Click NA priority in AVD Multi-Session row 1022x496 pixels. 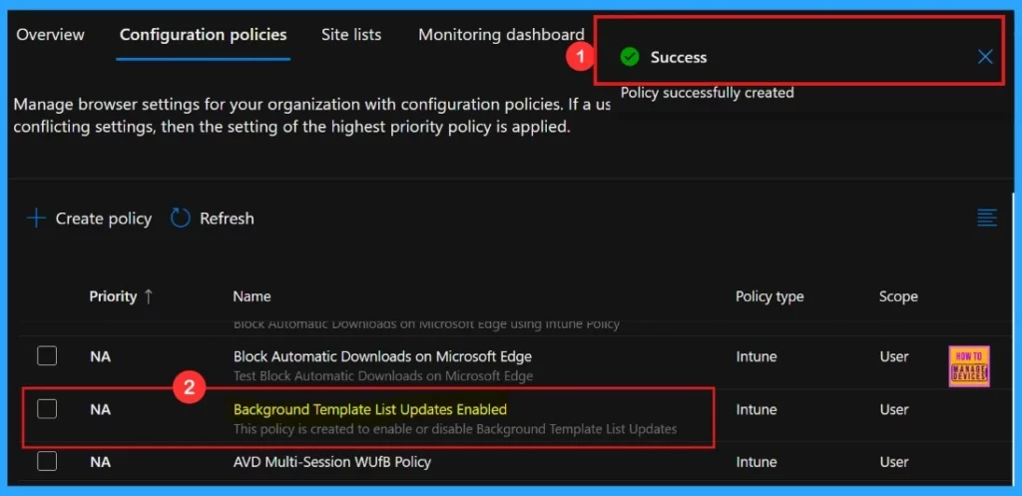pyautogui.click(x=100, y=462)
